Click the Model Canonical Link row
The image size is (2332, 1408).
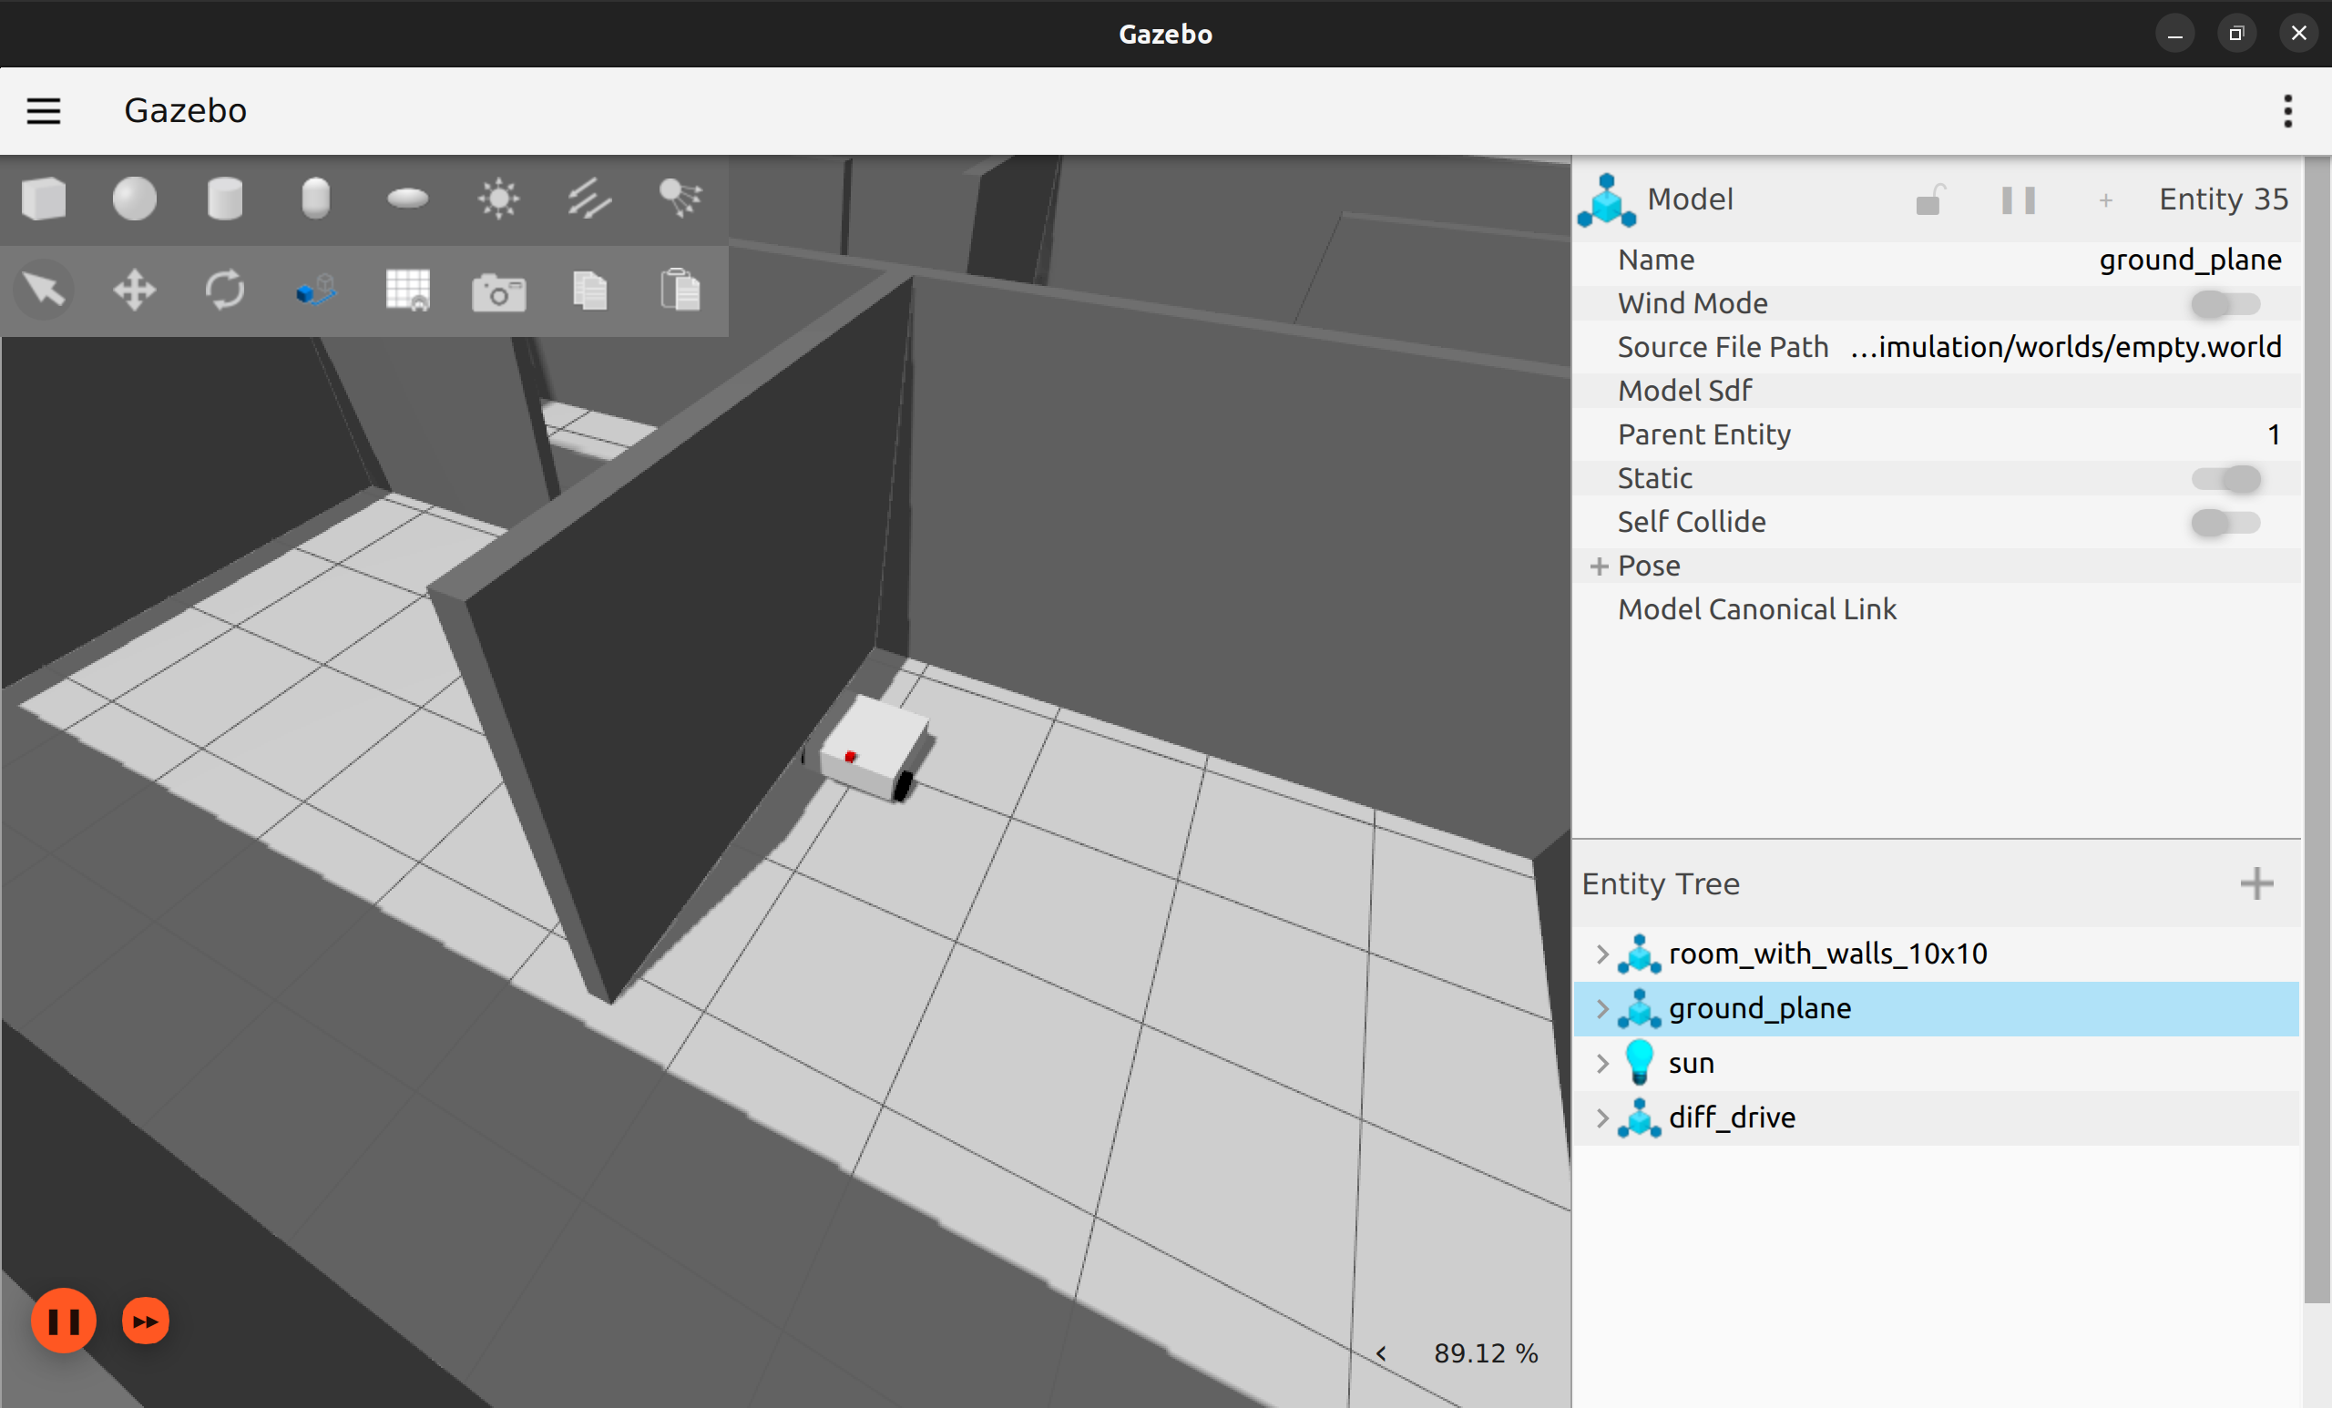[x=1937, y=609]
